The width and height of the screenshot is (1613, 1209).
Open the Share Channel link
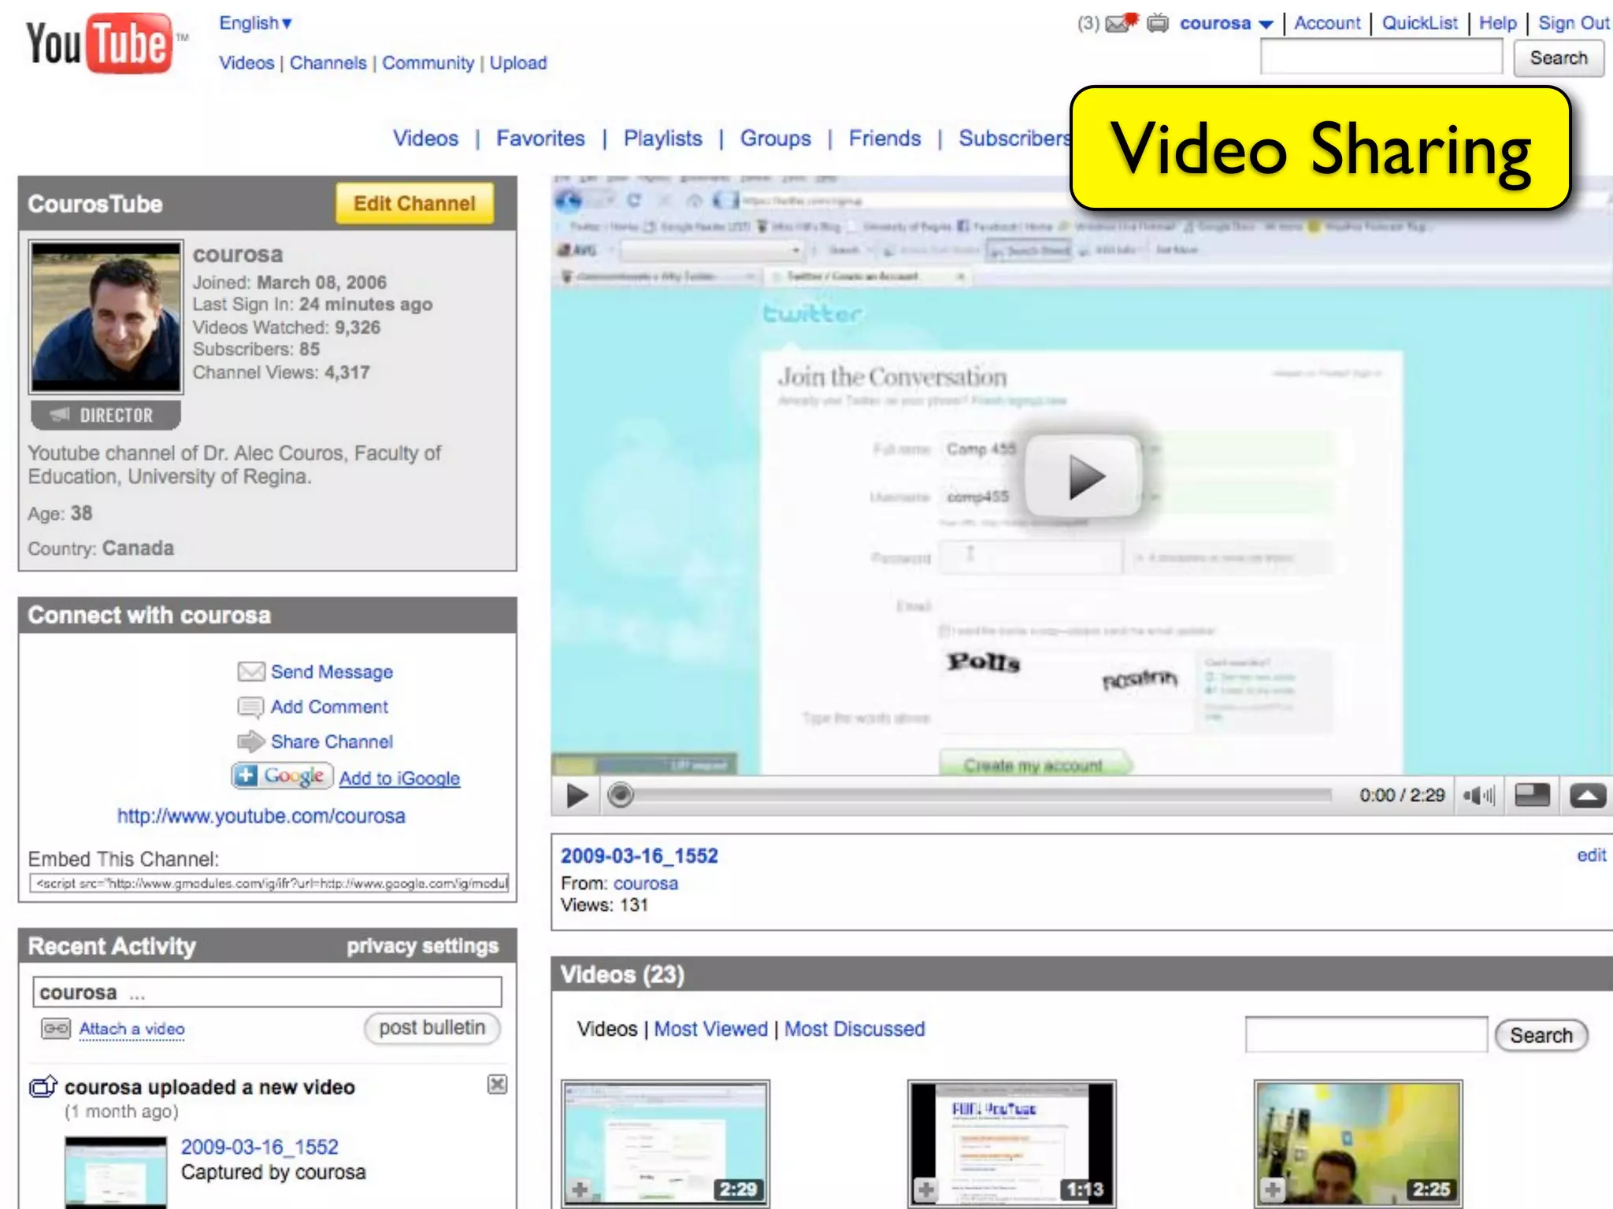pos(332,741)
